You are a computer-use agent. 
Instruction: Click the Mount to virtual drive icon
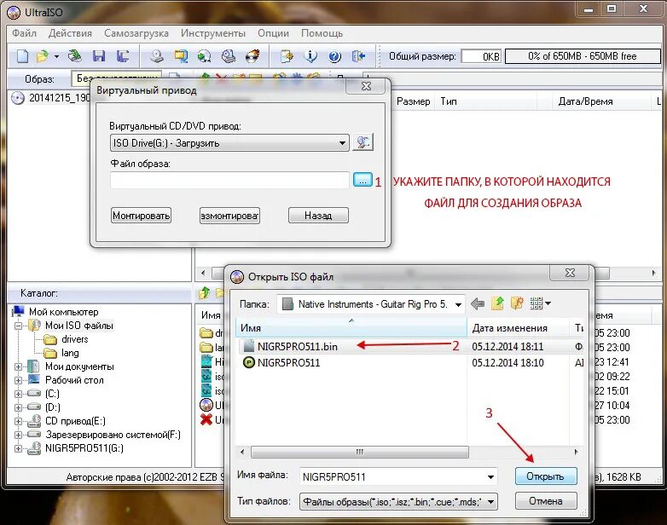click(x=229, y=56)
